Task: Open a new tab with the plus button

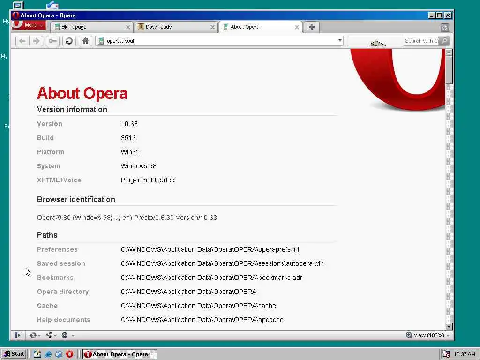Action: pos(311,27)
